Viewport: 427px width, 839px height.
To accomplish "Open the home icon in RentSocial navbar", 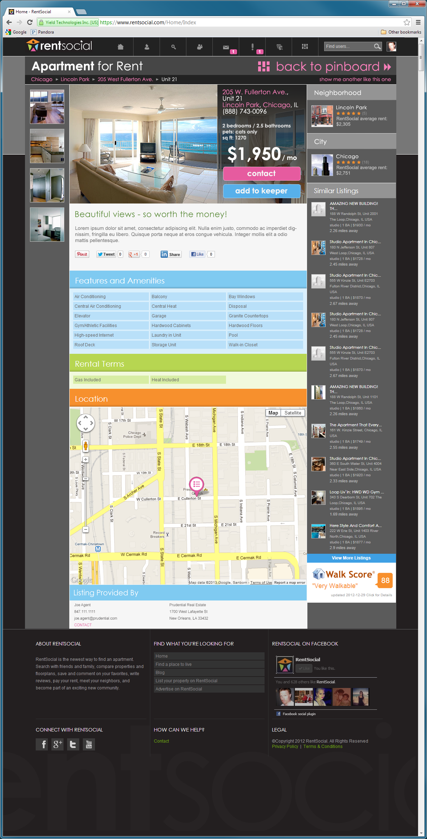I will (120, 47).
